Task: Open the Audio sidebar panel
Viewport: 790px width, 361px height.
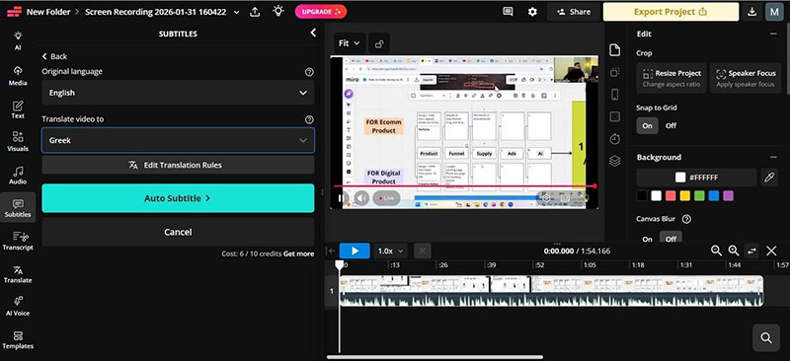Action: click(x=18, y=175)
